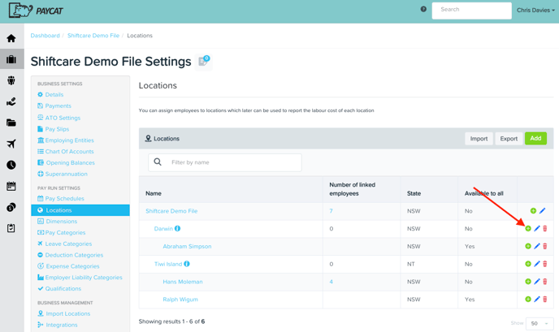Edit the Tiwi Island location
Viewport: 559px width, 332px height.
tap(537, 264)
